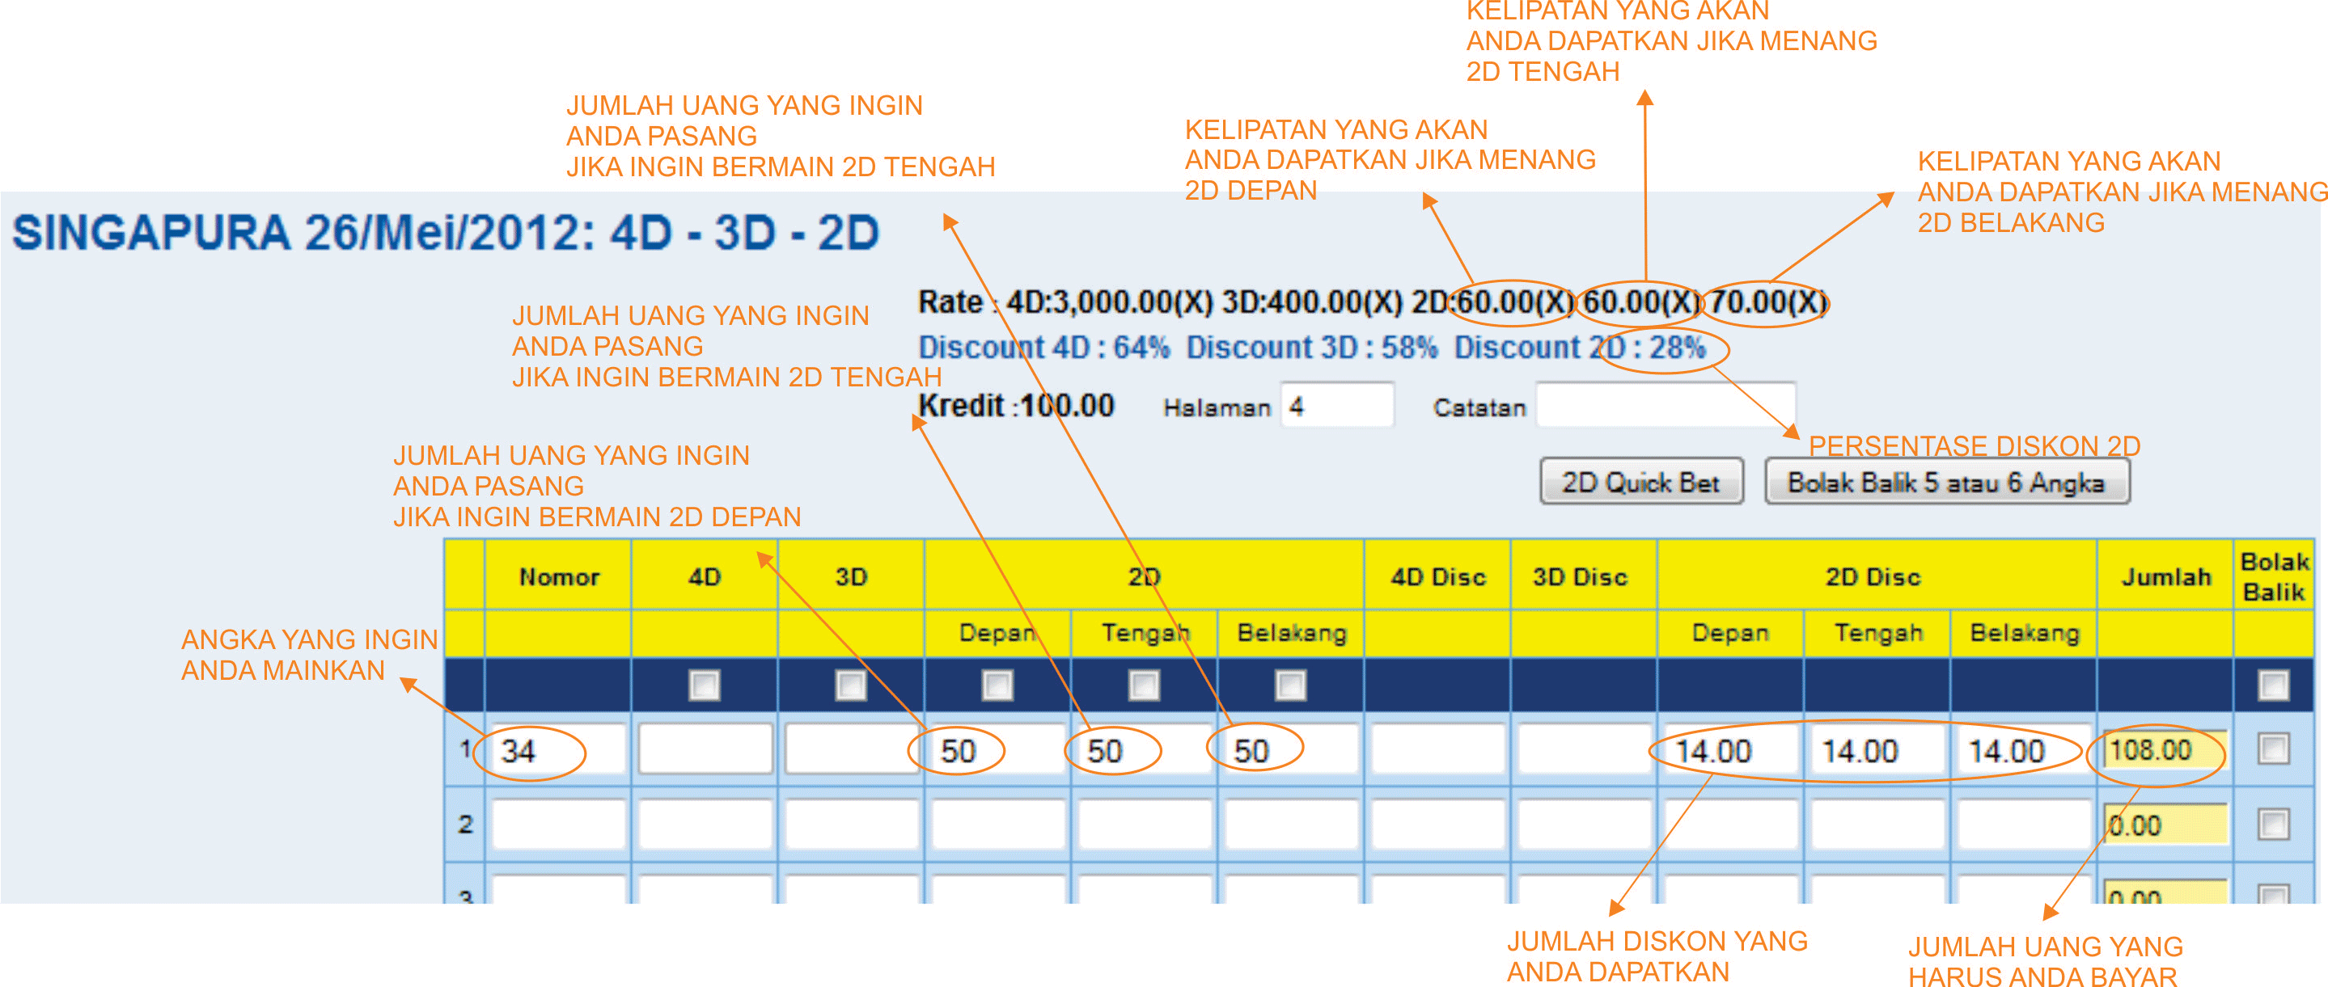The height and width of the screenshot is (987, 2328).
Task: Click row 1 2D Tengah field with 50
Action: (x=1144, y=749)
